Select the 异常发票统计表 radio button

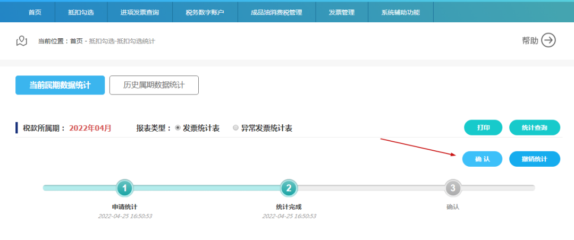pos(236,127)
